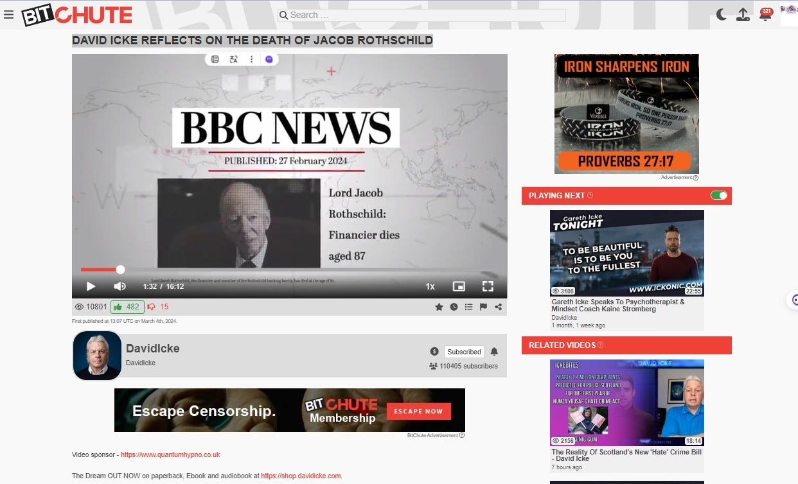Click the BitChute Advertisement info icon

(462, 435)
